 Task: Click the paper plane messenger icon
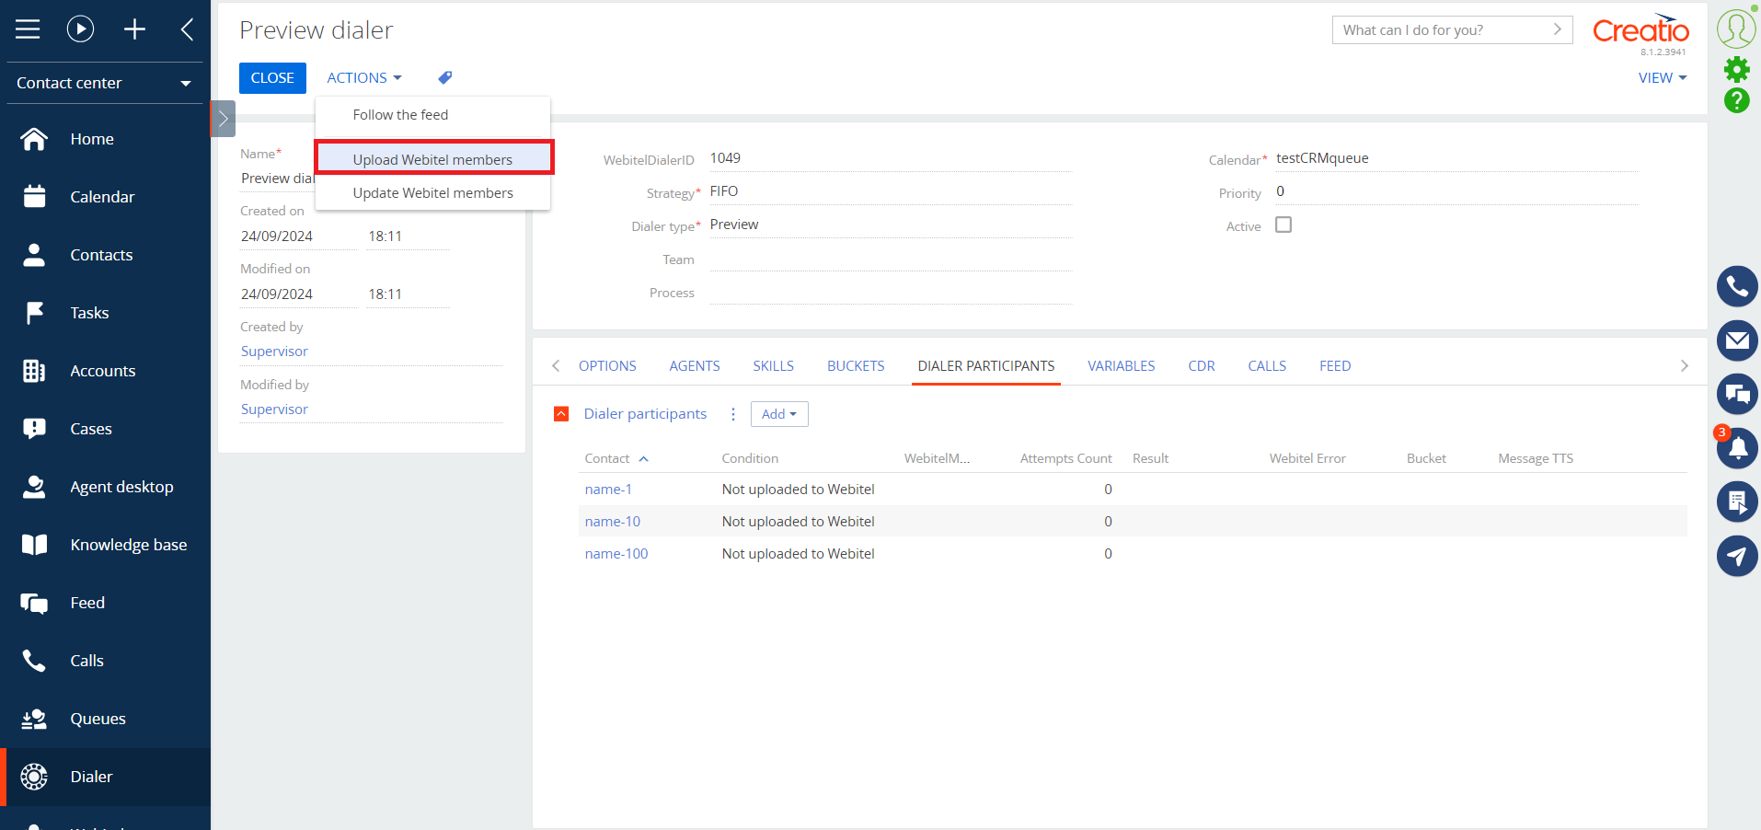pos(1737,556)
